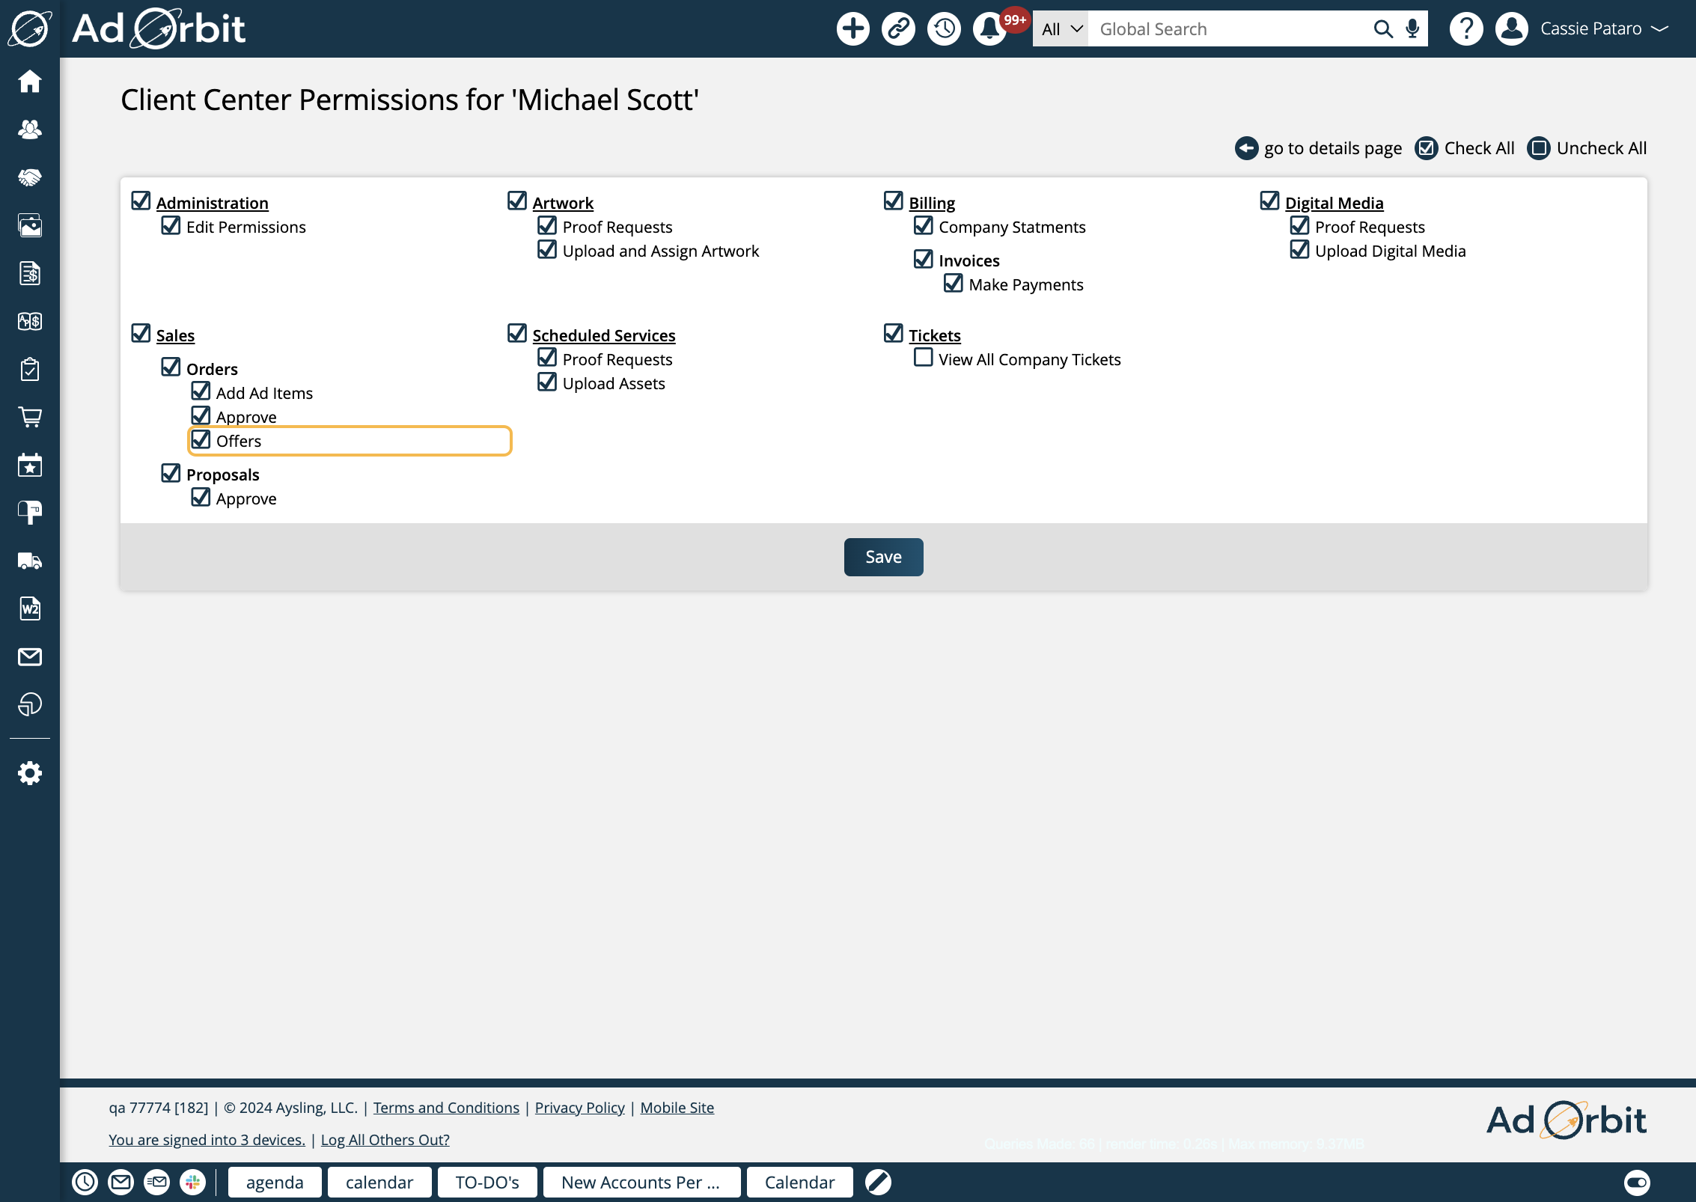Open the Cassie Pataro user menu
This screenshot has width=1696, height=1202.
(1590, 29)
